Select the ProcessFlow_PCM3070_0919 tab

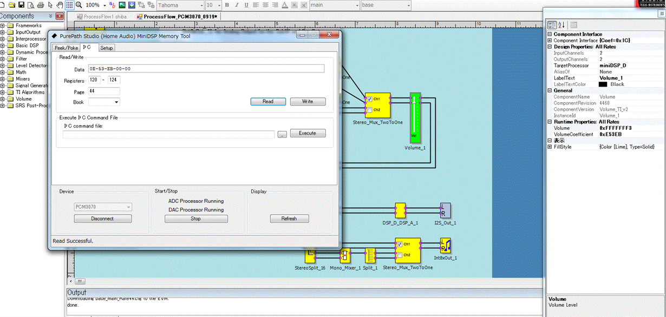[177, 17]
